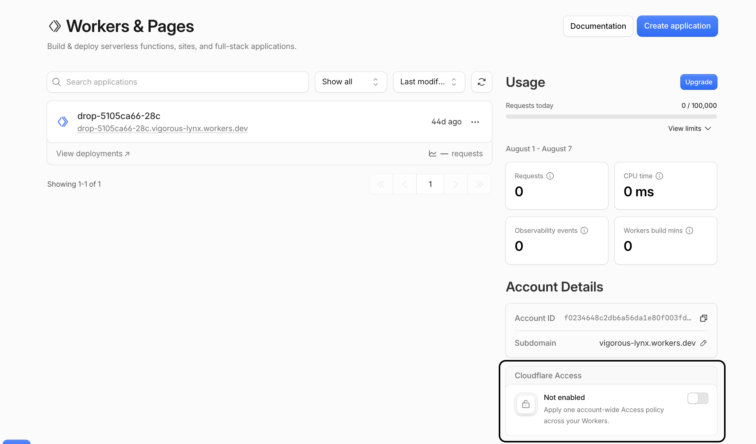Show info for Observability events

click(x=584, y=231)
